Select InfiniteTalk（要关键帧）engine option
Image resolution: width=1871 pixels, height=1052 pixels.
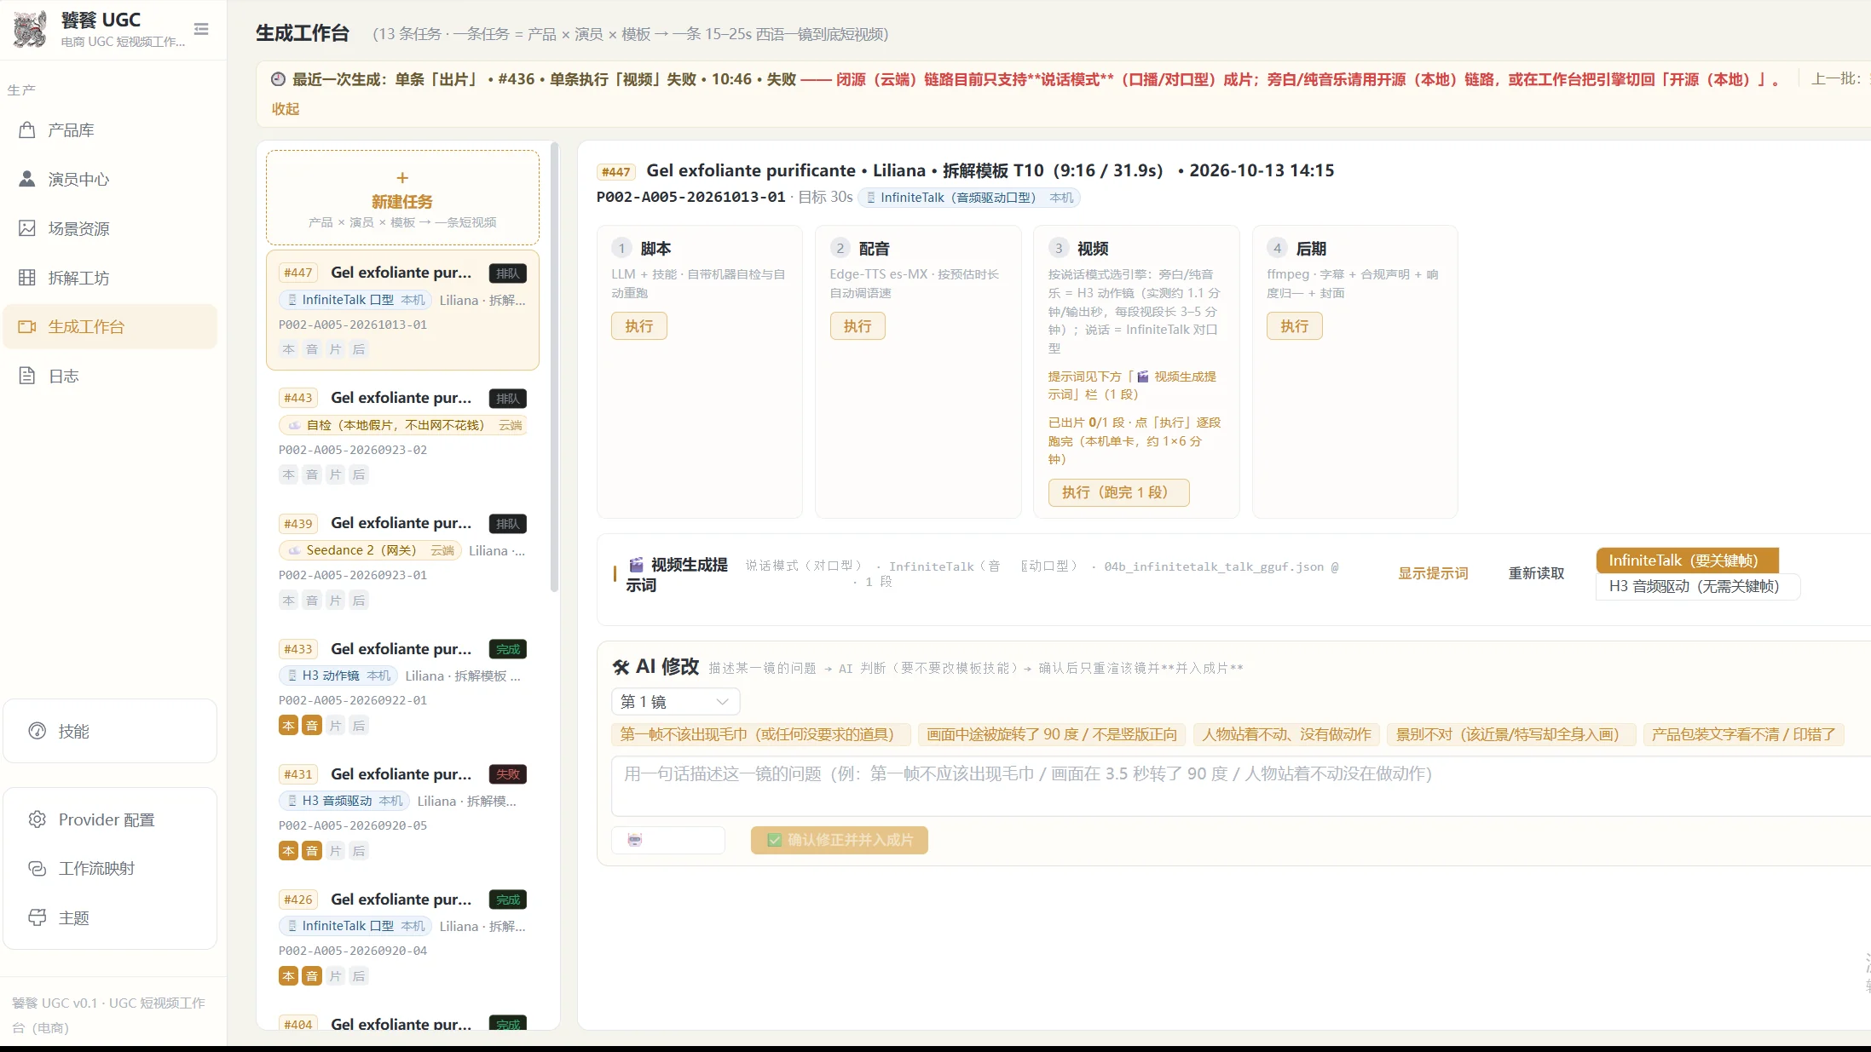point(1687,560)
